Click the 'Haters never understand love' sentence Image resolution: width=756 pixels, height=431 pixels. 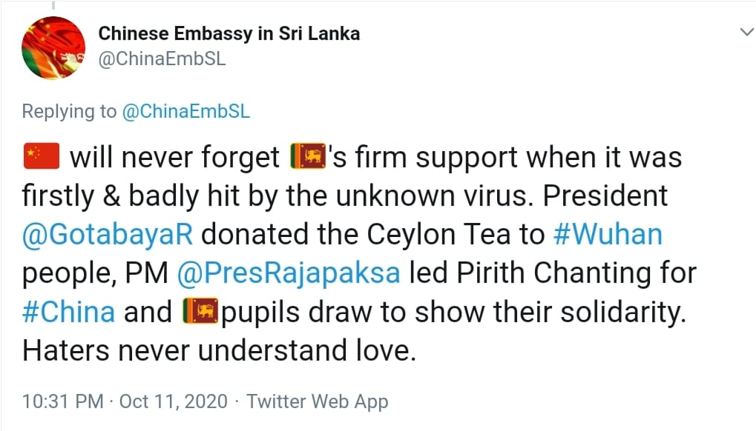[x=219, y=350]
